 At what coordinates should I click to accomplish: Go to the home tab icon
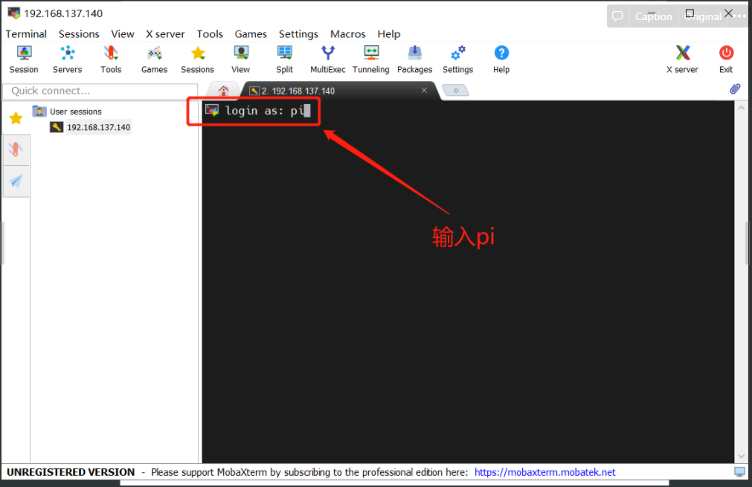coord(223,91)
